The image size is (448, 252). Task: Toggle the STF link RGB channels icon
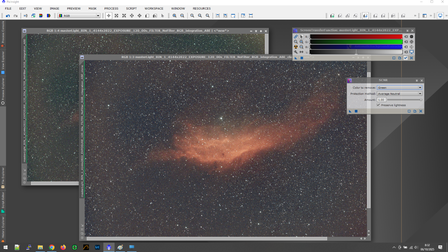click(296, 37)
